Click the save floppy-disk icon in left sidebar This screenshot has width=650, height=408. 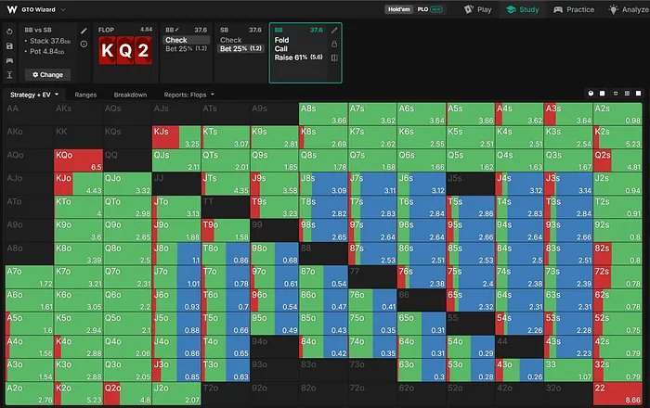(9, 46)
